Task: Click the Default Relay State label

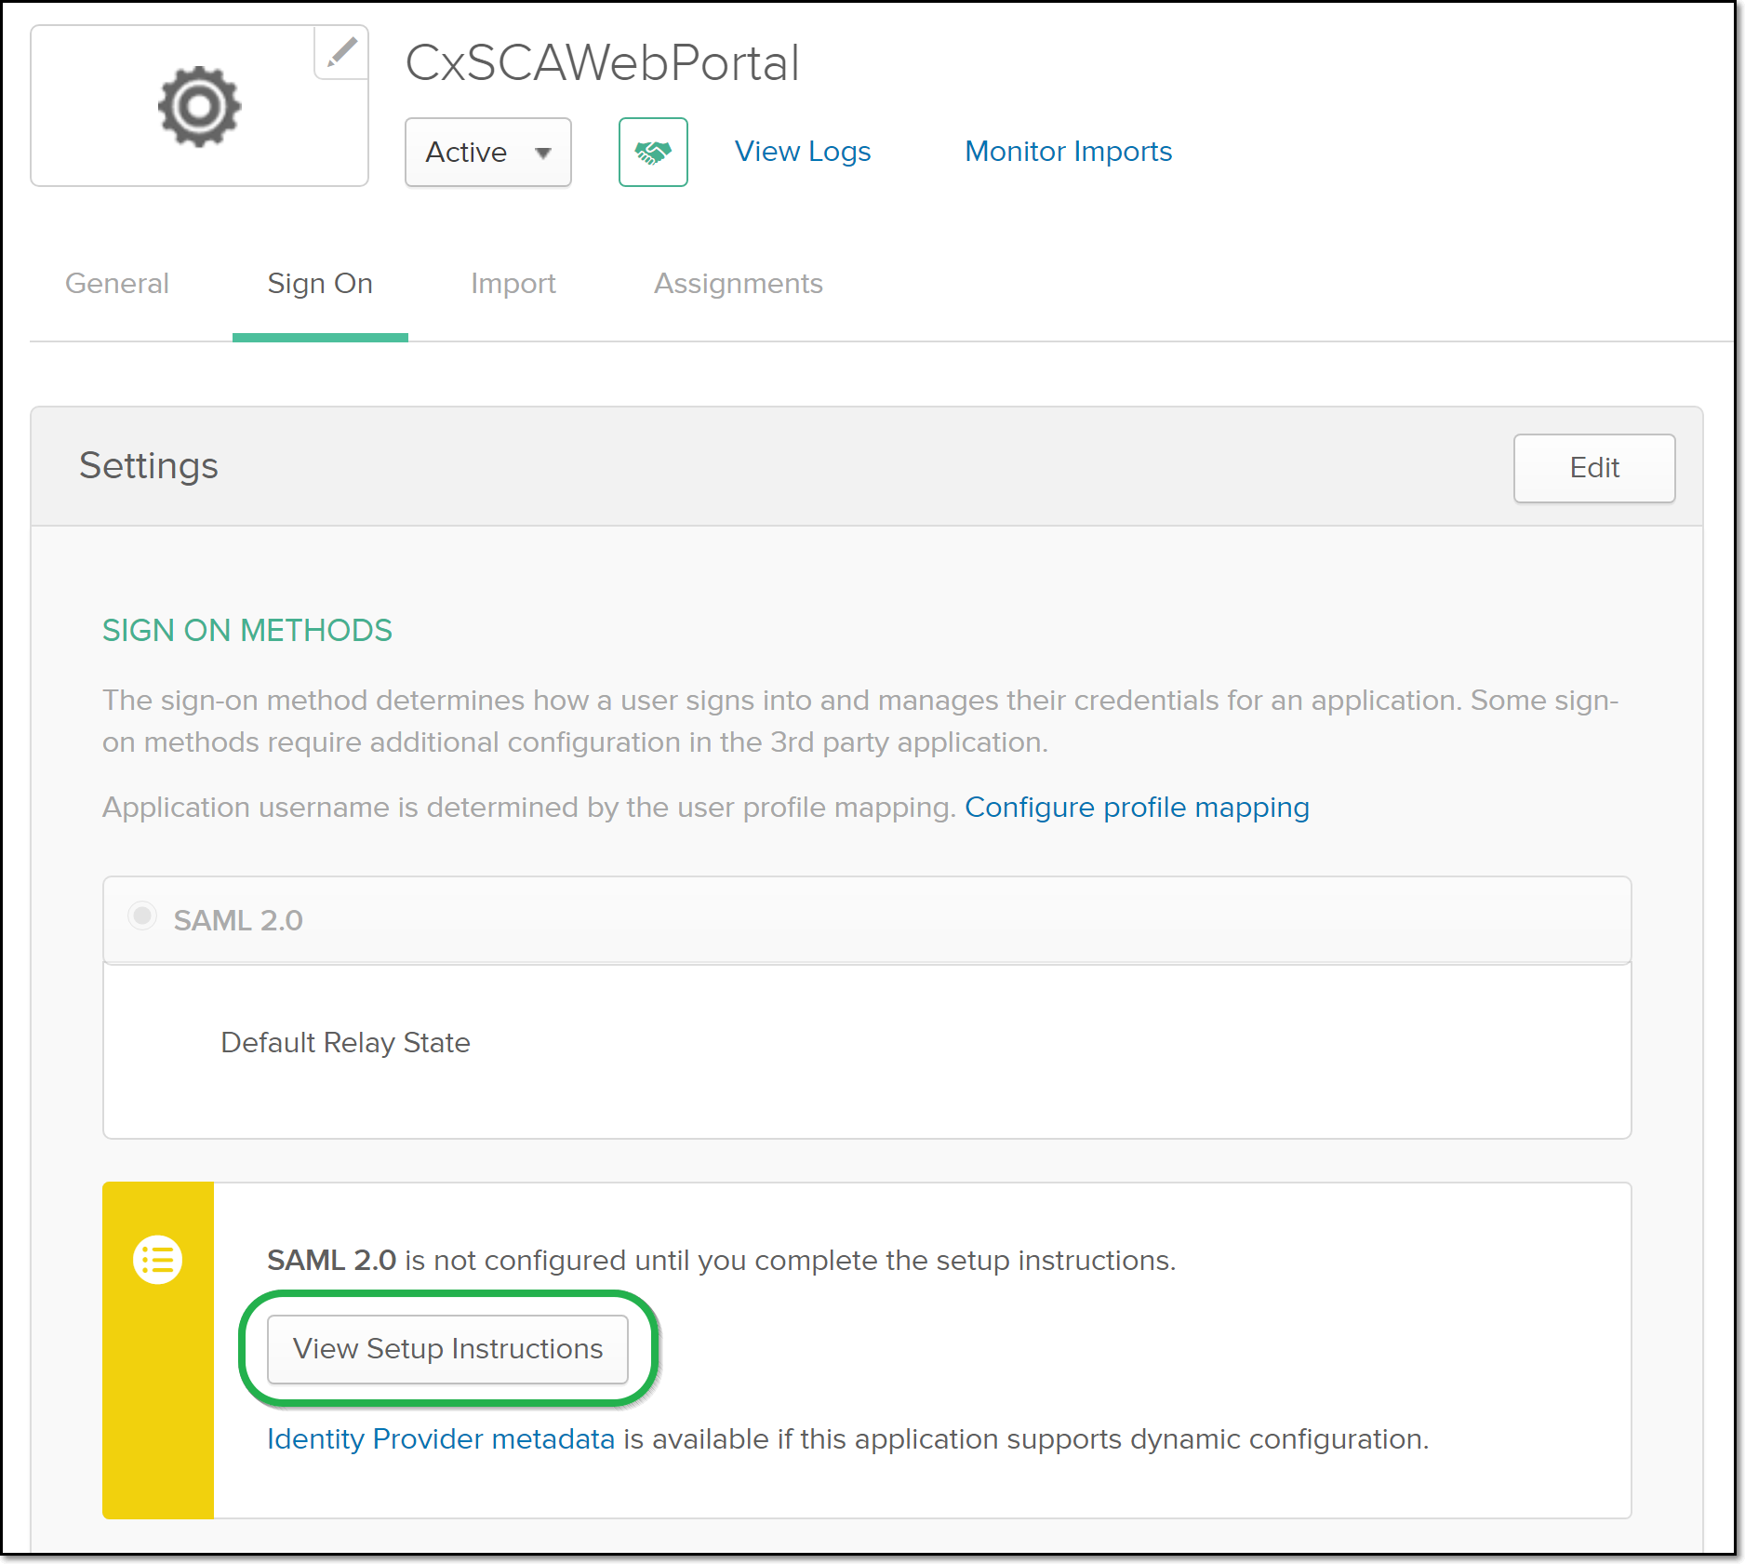Action: click(345, 1042)
